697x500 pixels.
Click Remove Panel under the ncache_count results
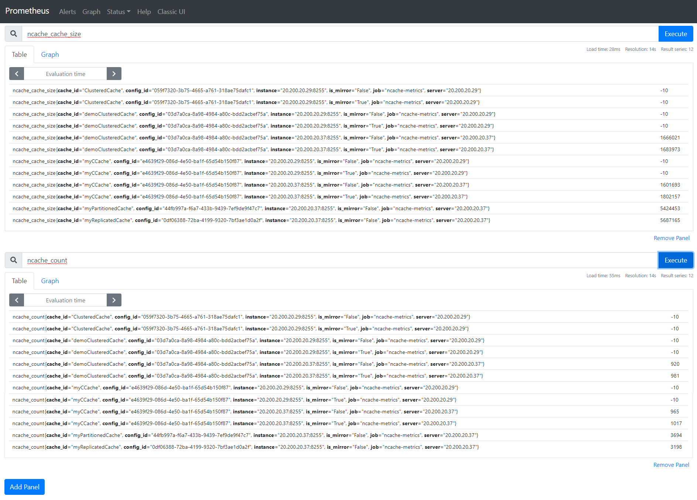(x=671, y=465)
